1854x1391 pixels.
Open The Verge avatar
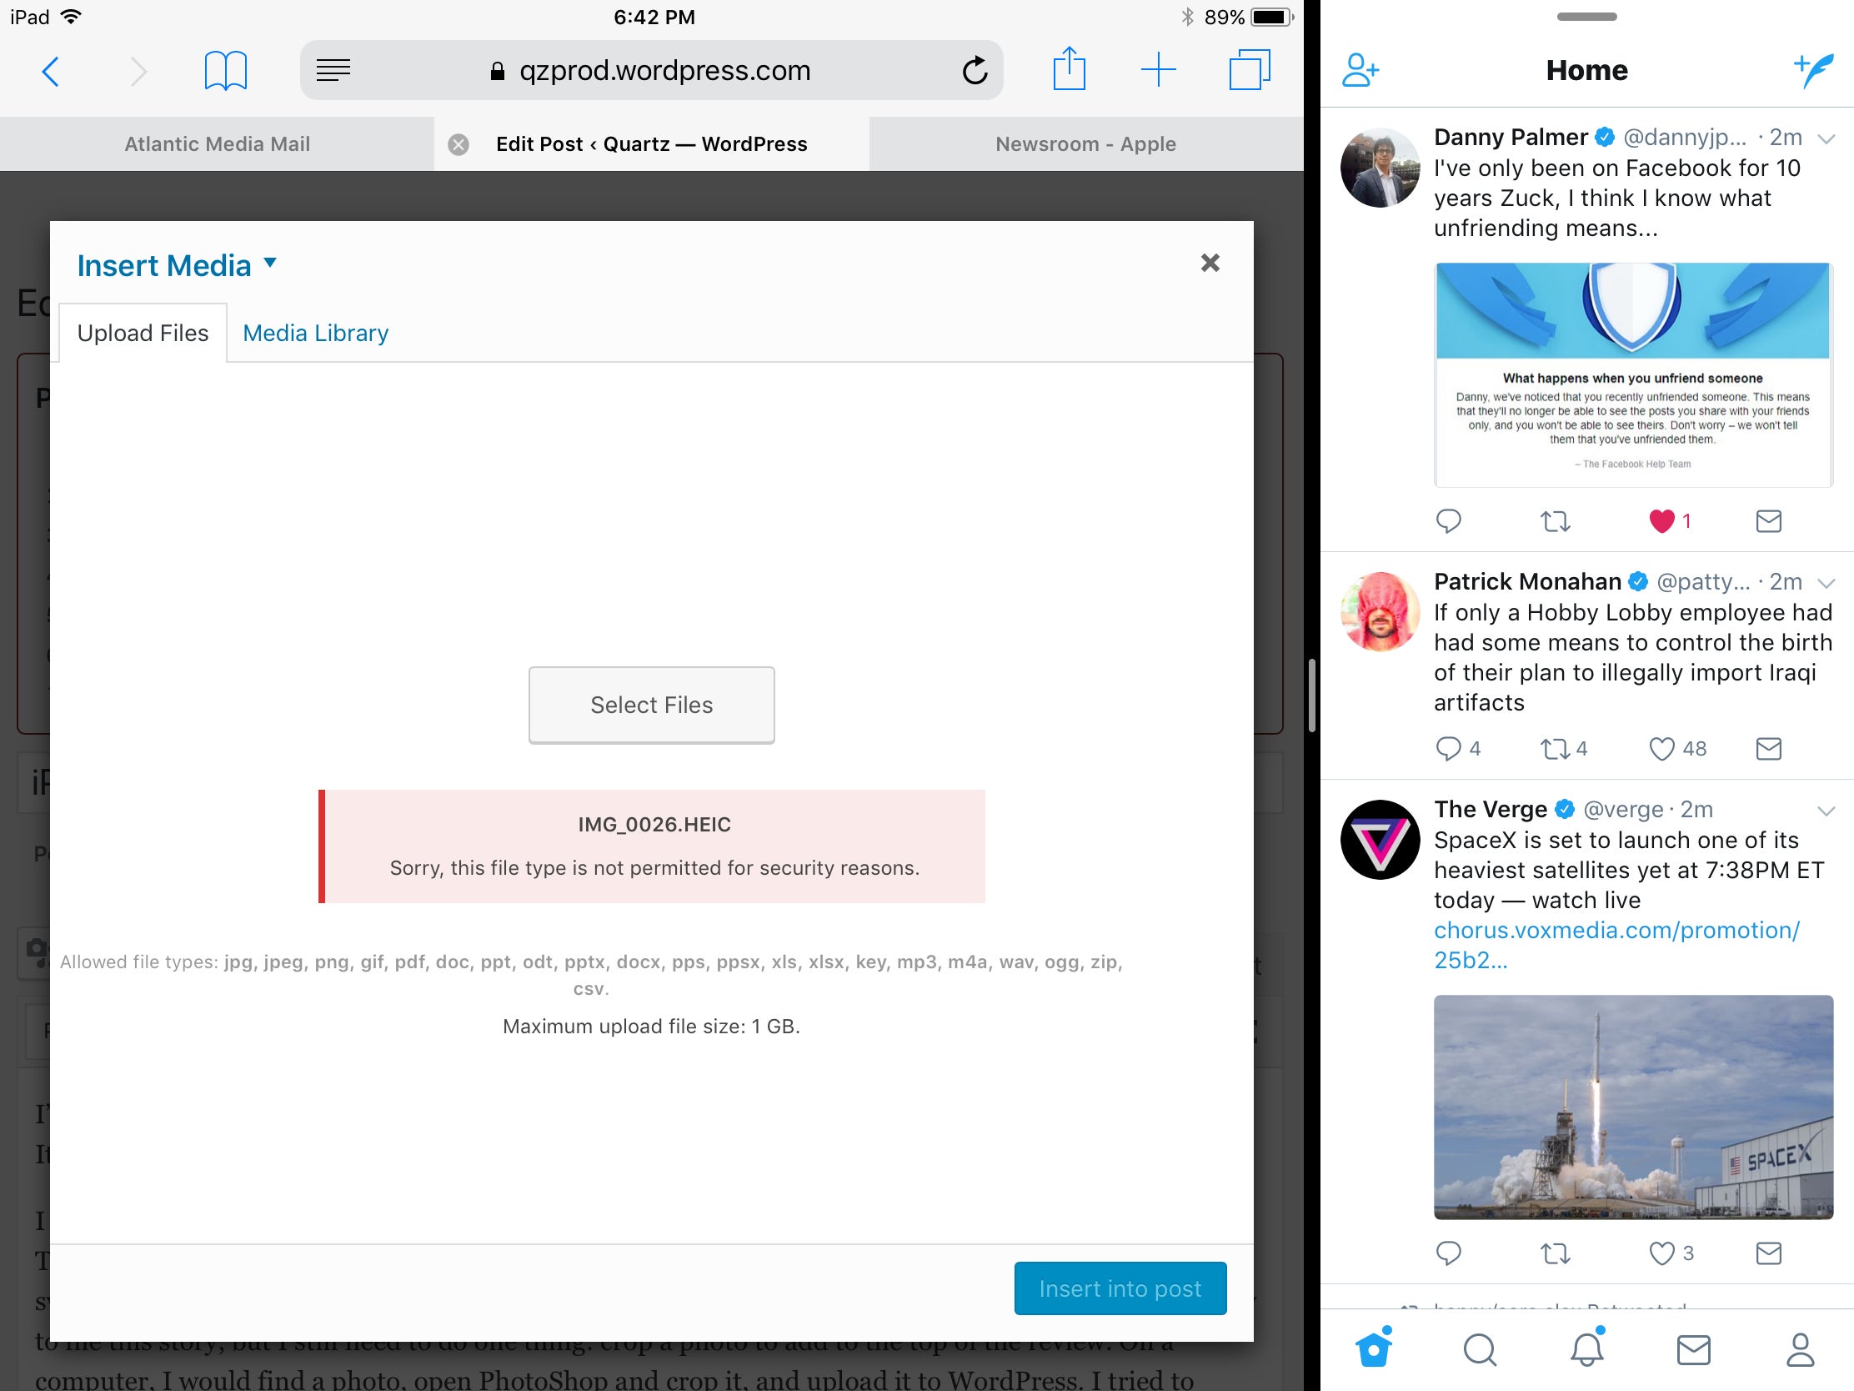[x=1380, y=839]
